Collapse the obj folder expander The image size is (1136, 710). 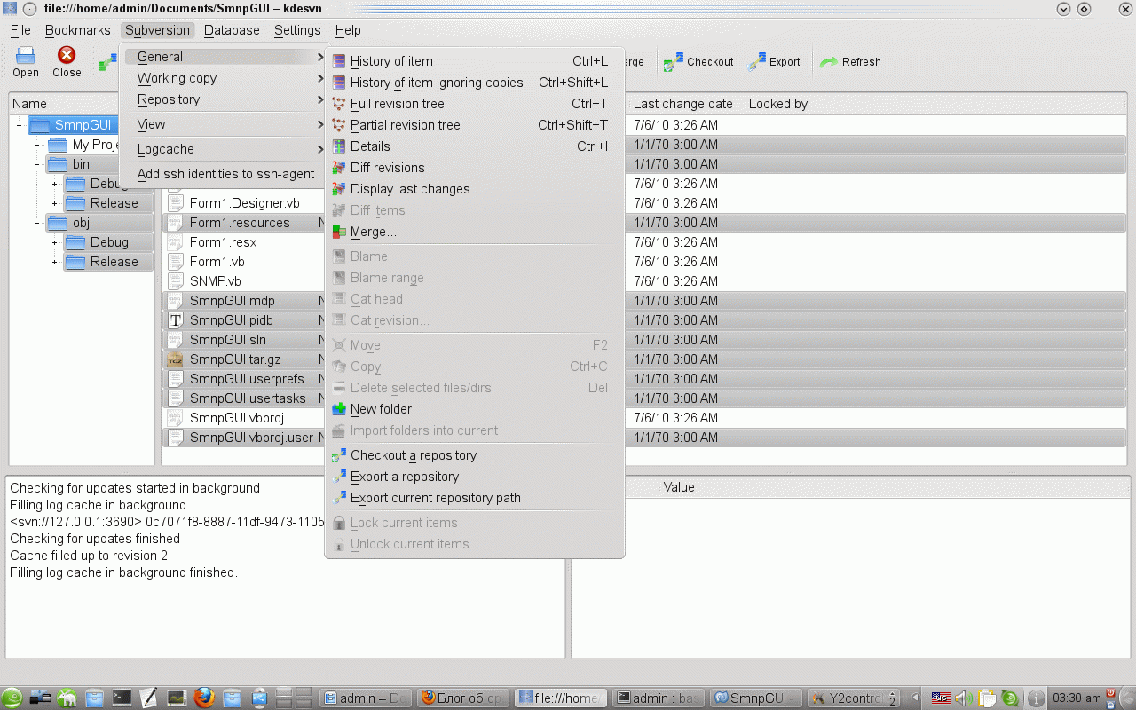pyautogui.click(x=36, y=223)
